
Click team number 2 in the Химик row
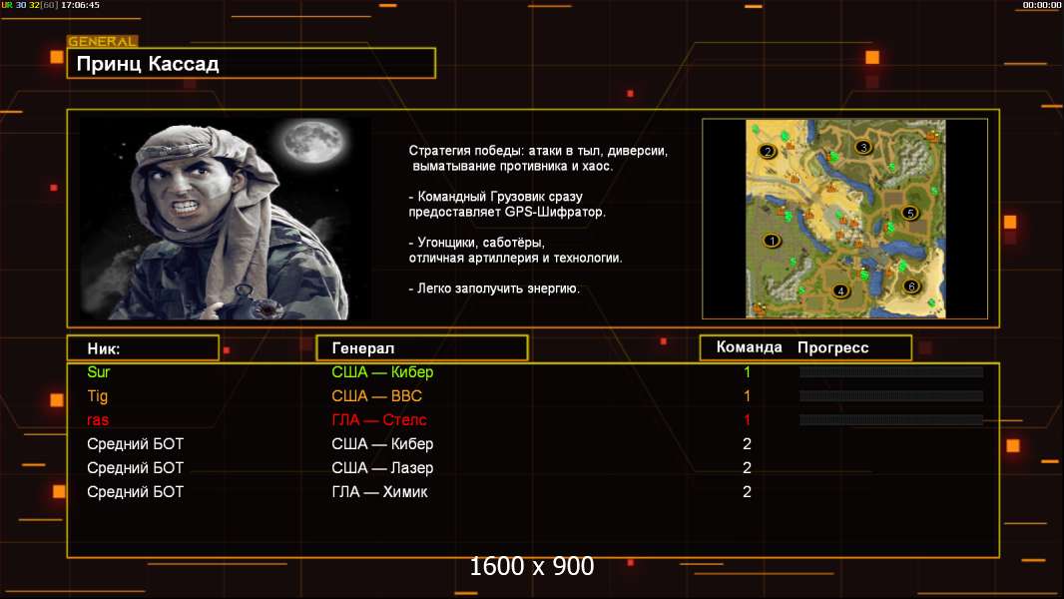tap(748, 492)
